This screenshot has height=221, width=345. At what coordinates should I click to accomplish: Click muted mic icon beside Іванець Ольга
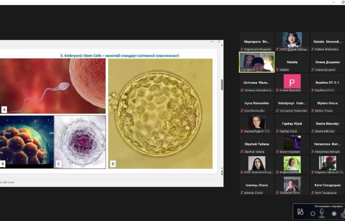pos(242,193)
